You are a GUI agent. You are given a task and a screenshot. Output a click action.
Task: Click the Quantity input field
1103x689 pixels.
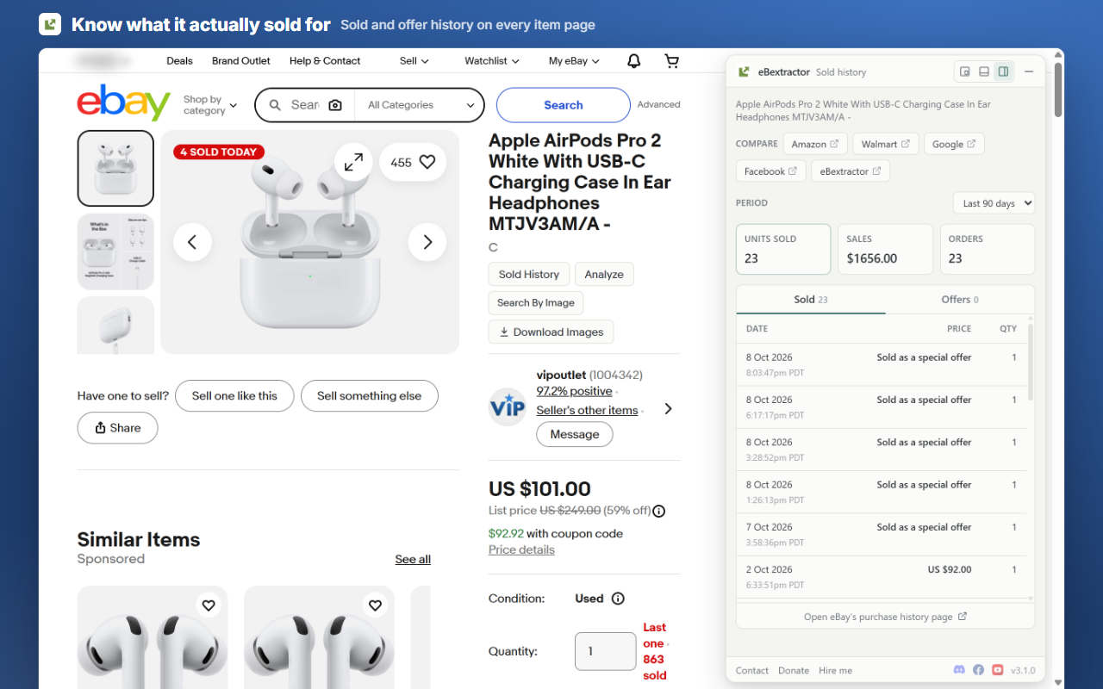(x=606, y=651)
